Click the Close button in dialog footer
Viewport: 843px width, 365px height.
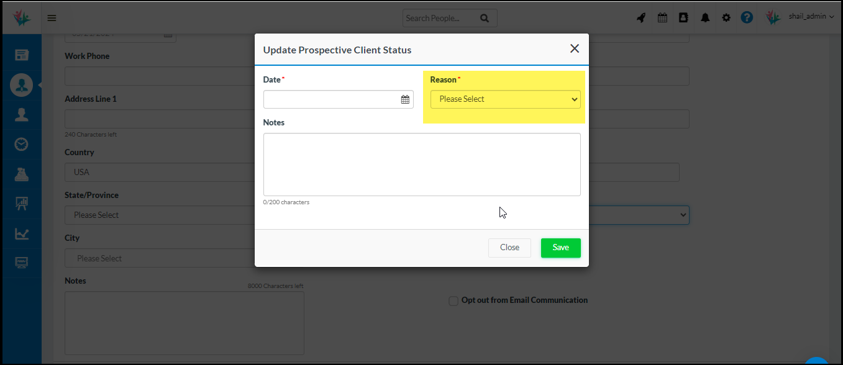509,248
